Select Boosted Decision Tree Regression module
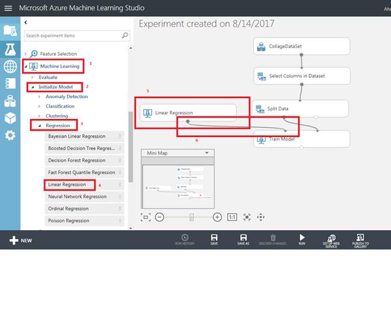 tap(85, 148)
